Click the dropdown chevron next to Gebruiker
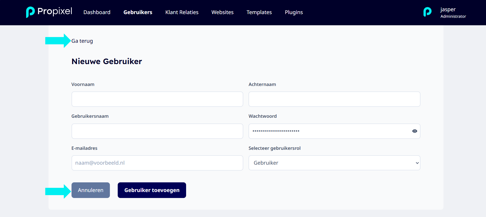The width and height of the screenshot is (486, 217). pyautogui.click(x=417, y=163)
